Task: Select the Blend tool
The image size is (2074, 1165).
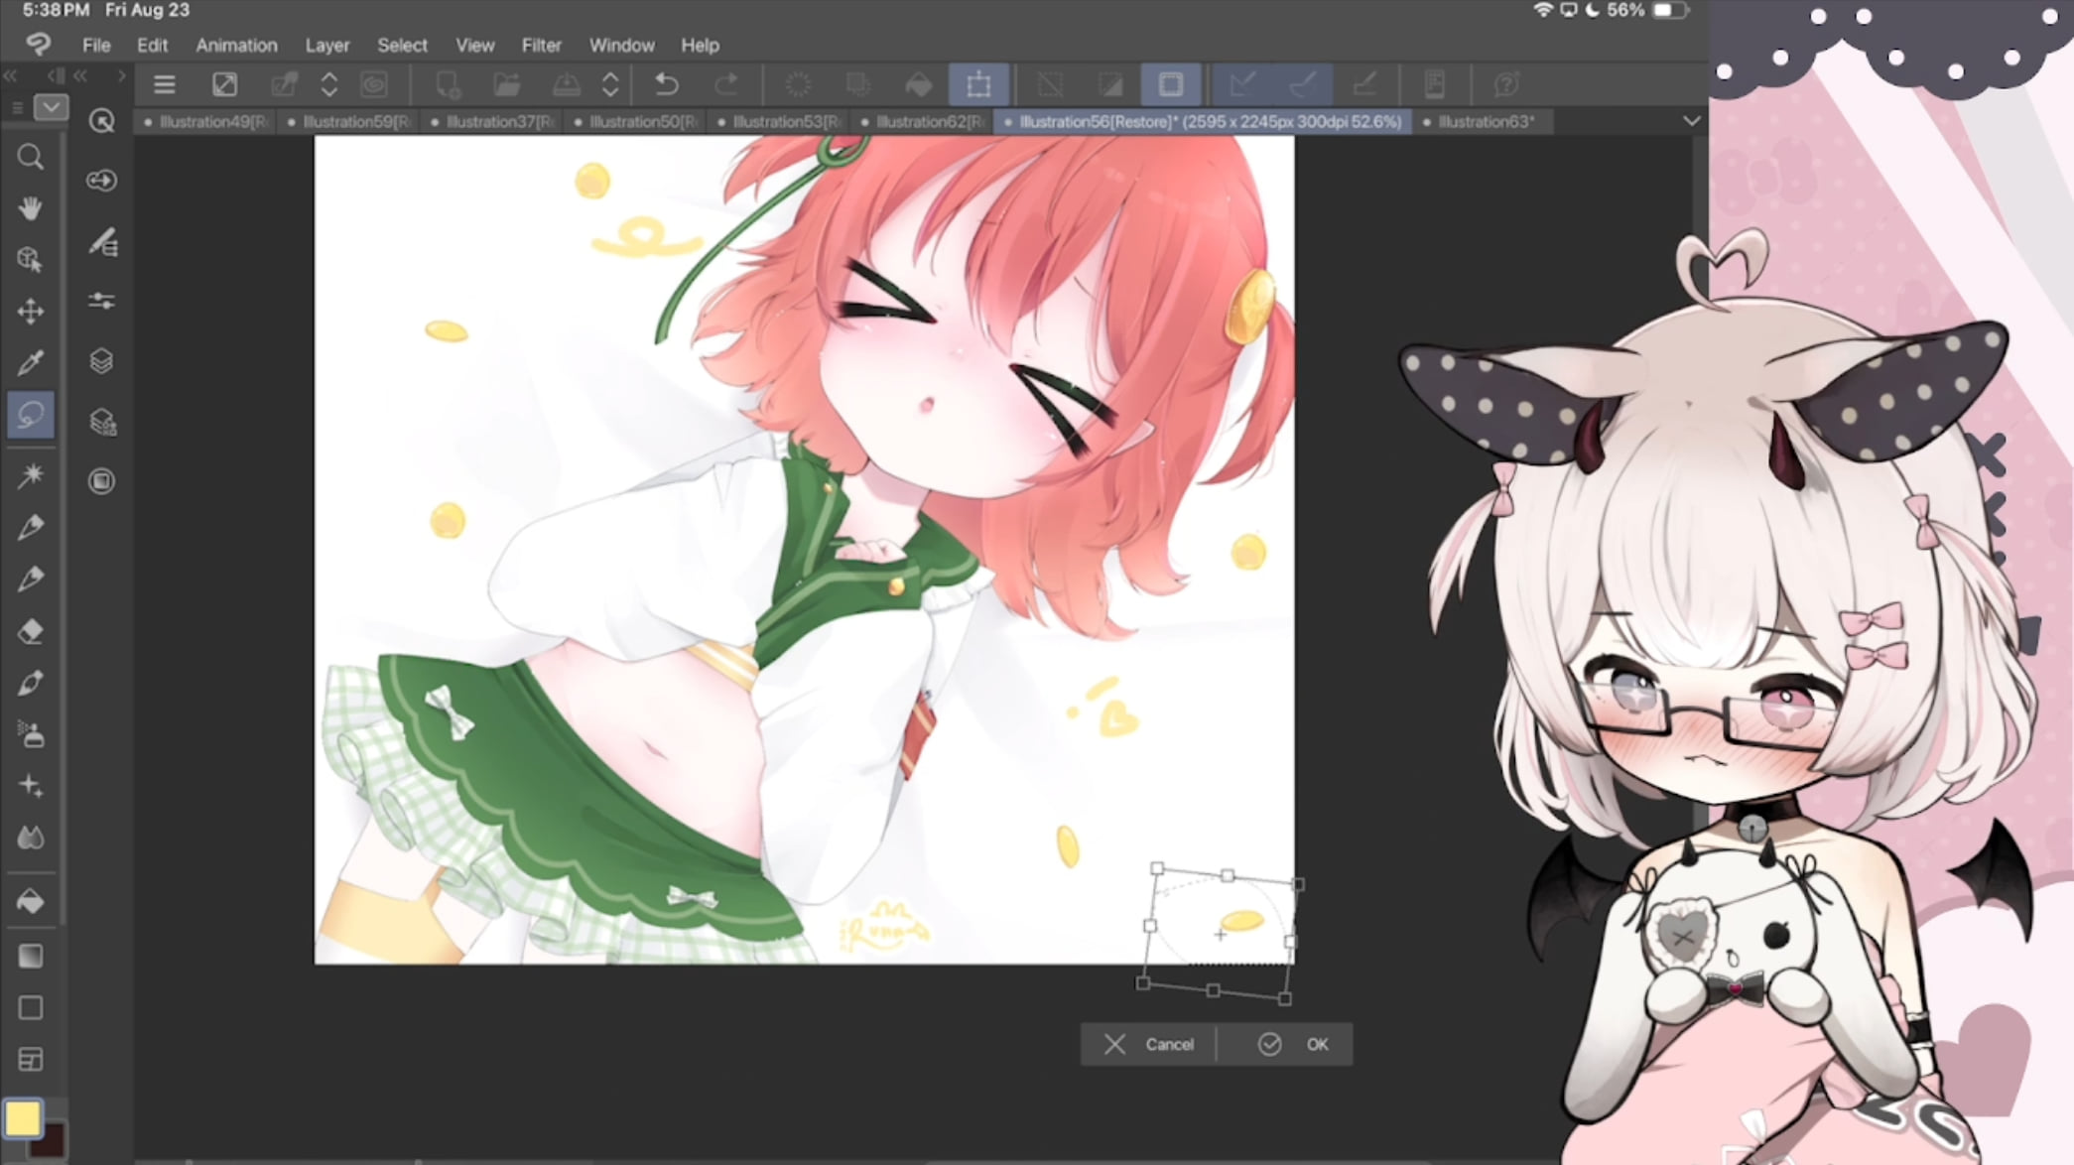Action: pos(31,839)
